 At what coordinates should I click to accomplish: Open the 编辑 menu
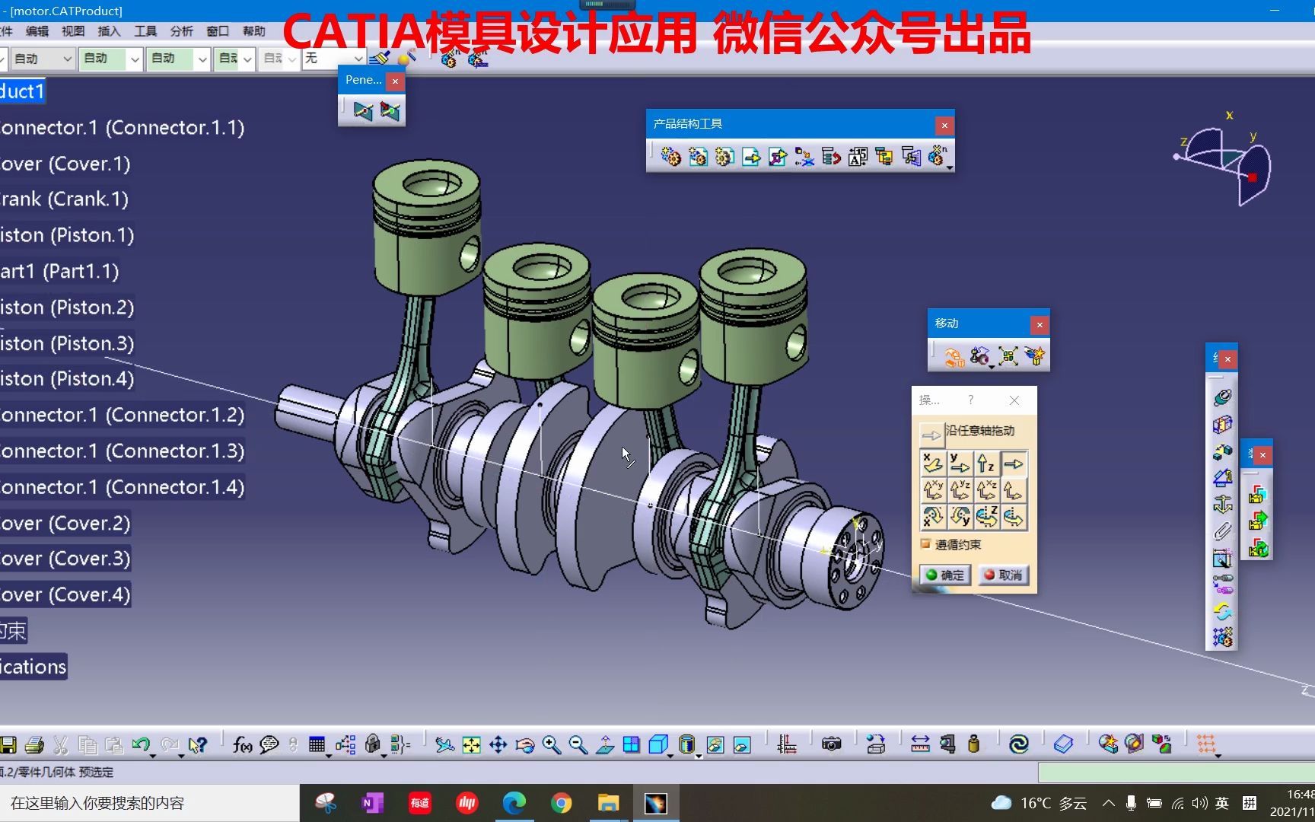pyautogui.click(x=37, y=31)
